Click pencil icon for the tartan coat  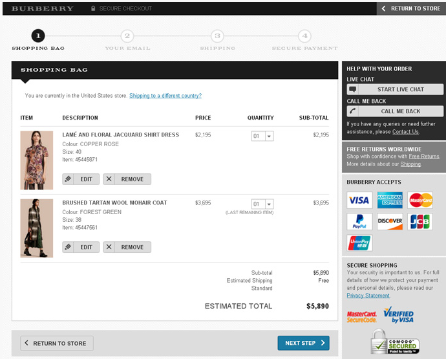point(68,247)
